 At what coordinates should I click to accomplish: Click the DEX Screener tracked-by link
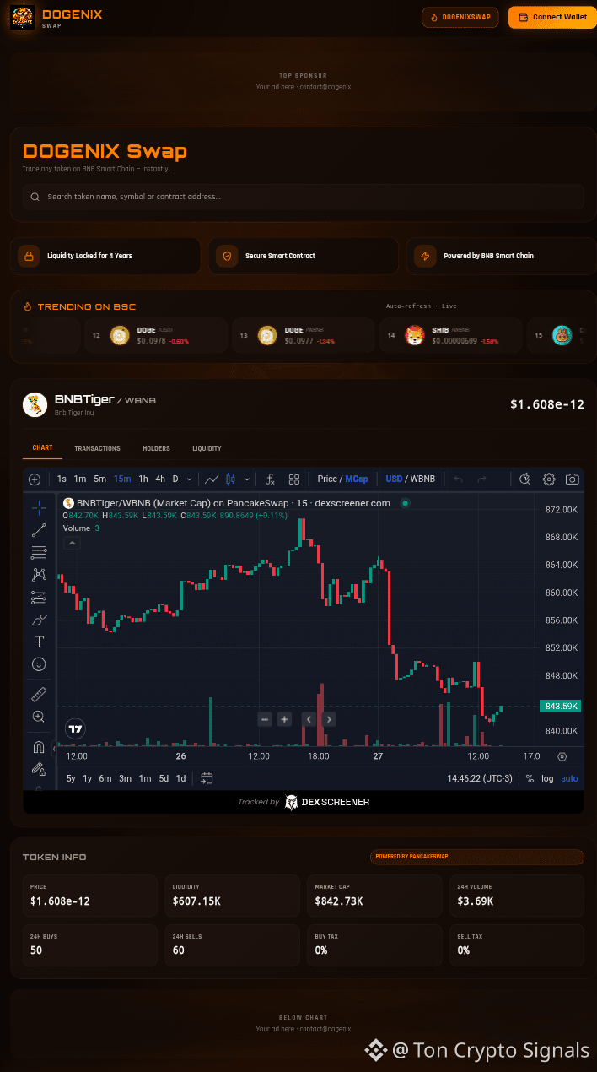[x=304, y=802]
